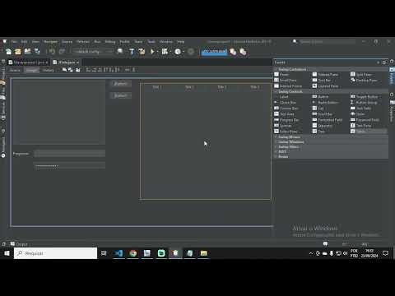The height and width of the screenshot is (296, 395).
Task: Select Toggle Button component in palette
Action: point(365,97)
